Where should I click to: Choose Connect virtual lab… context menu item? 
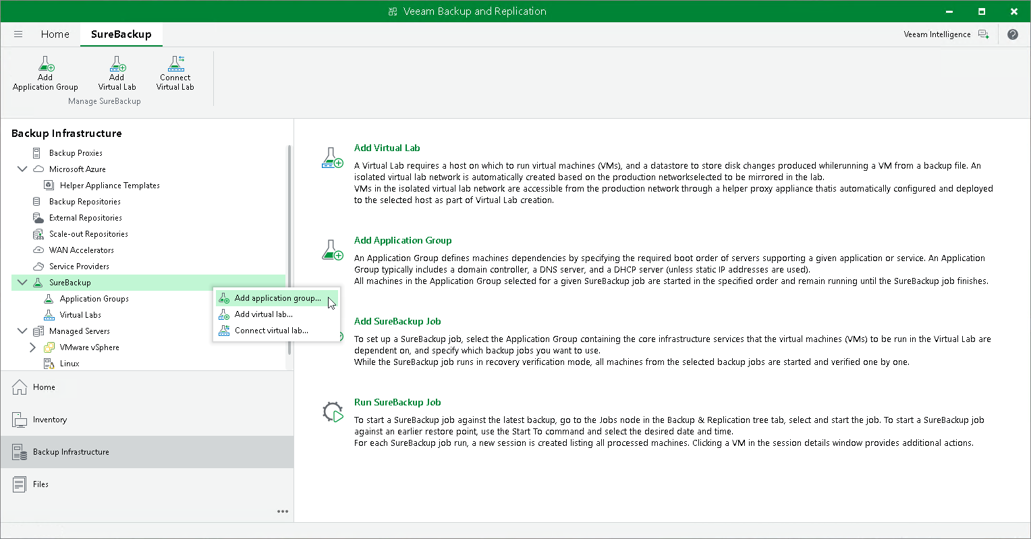tap(277, 331)
